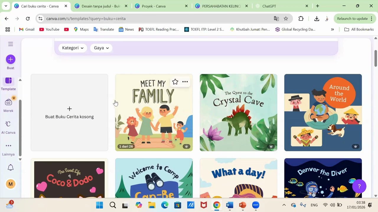
Task: Open the Windows Start menu
Action: coord(100,205)
